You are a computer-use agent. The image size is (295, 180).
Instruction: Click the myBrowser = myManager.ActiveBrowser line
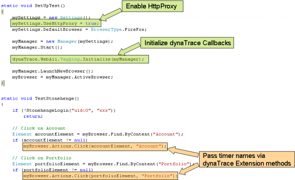[62, 77]
